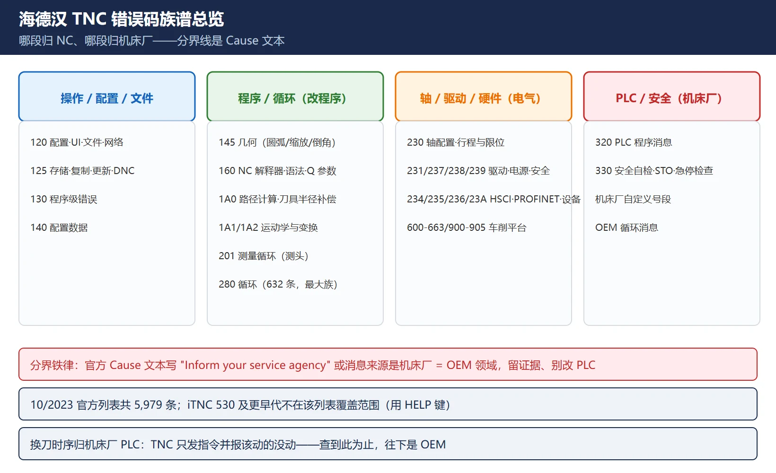The height and width of the screenshot is (473, 776).
Task: Click the 程序 / 循环（改程序）category header
Action: click(x=295, y=96)
